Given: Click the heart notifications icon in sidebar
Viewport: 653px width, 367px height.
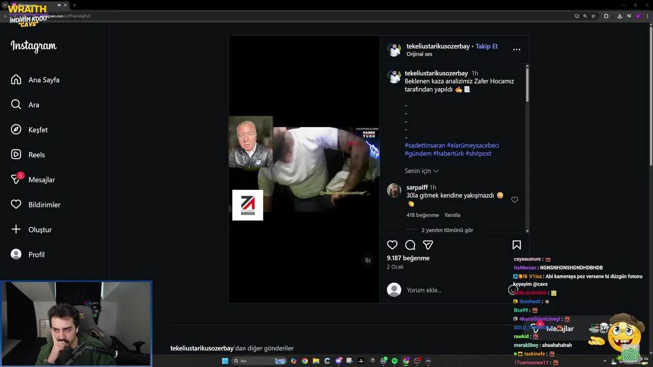Looking at the screenshot, I should [x=16, y=204].
